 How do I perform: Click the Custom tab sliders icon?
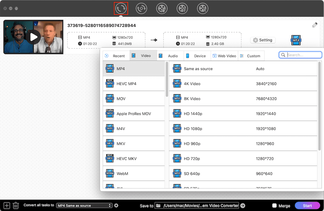click(x=242, y=56)
